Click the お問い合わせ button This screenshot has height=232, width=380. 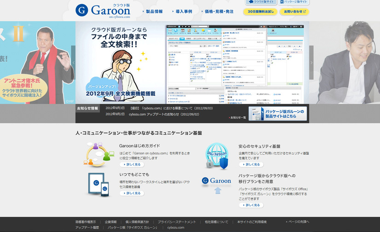pyautogui.click(x=294, y=12)
